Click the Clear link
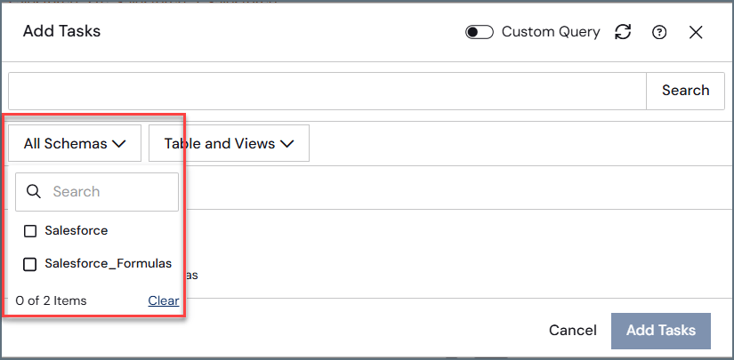Image resolution: width=734 pixels, height=360 pixels. click(164, 300)
